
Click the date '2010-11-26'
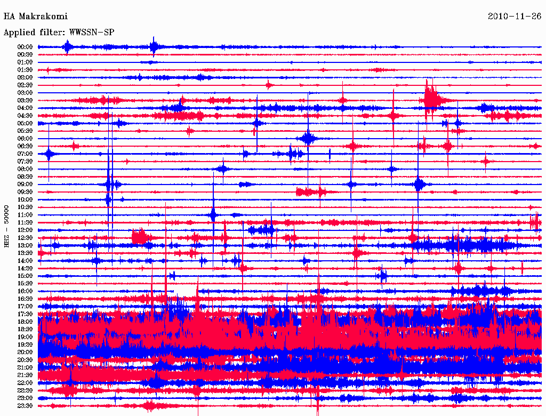click(515, 17)
